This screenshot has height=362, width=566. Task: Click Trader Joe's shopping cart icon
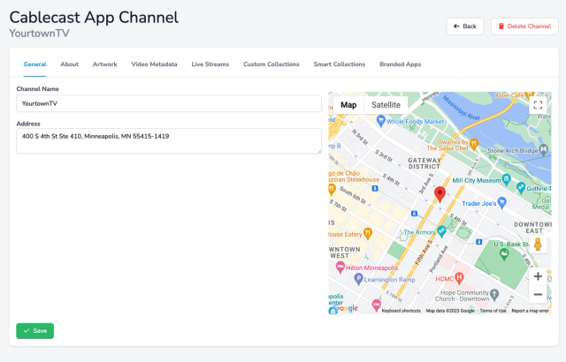pos(501,202)
